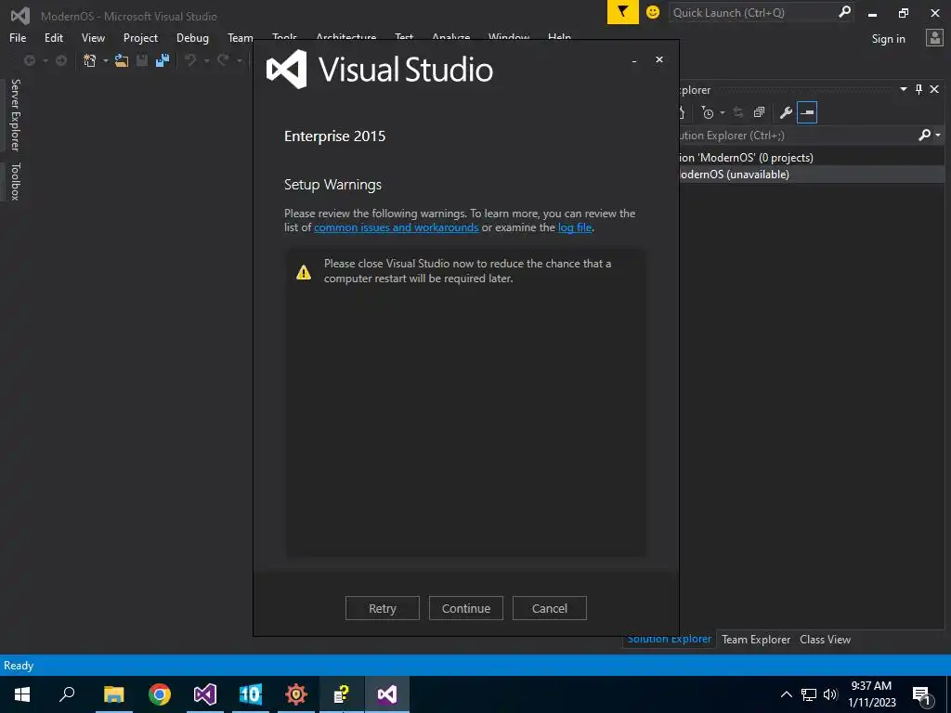Image resolution: width=951 pixels, height=713 pixels.
Task: Click the Undo toolbar icon
Action: point(190,60)
